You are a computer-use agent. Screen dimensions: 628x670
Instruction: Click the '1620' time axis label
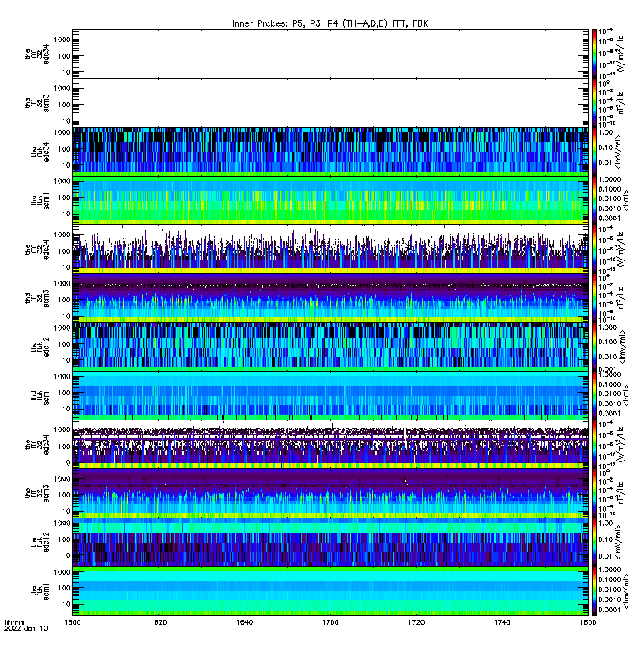[158, 622]
